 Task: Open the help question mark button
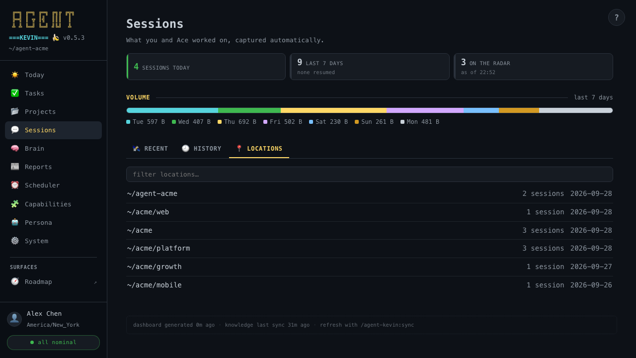coord(617,17)
